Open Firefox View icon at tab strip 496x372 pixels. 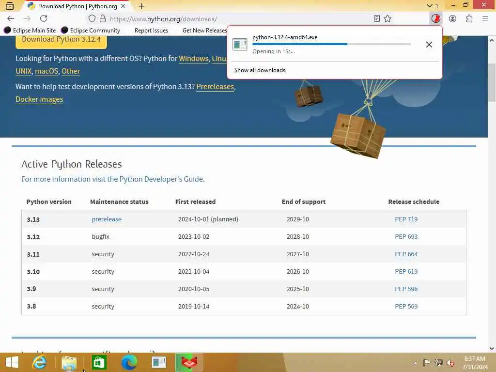pyautogui.click(x=10, y=6)
